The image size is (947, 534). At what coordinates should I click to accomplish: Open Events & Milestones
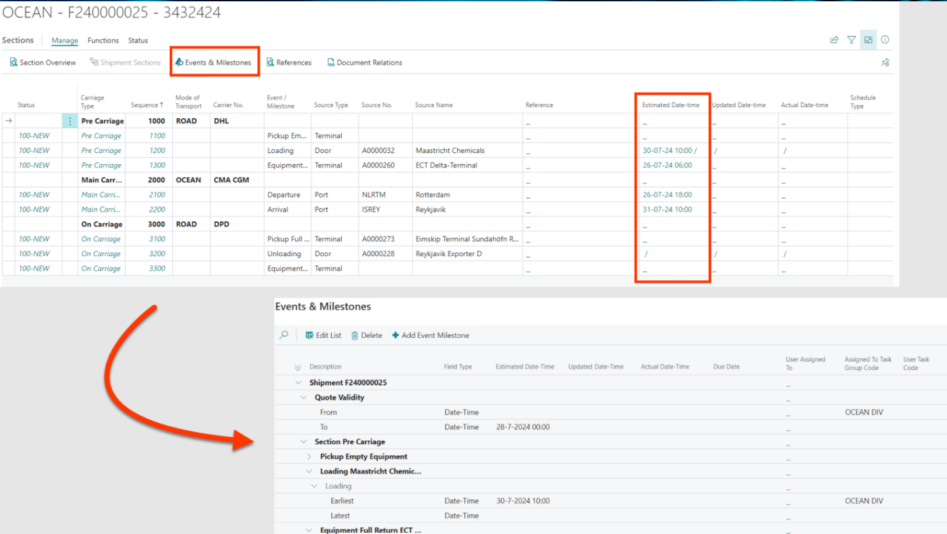pos(214,63)
